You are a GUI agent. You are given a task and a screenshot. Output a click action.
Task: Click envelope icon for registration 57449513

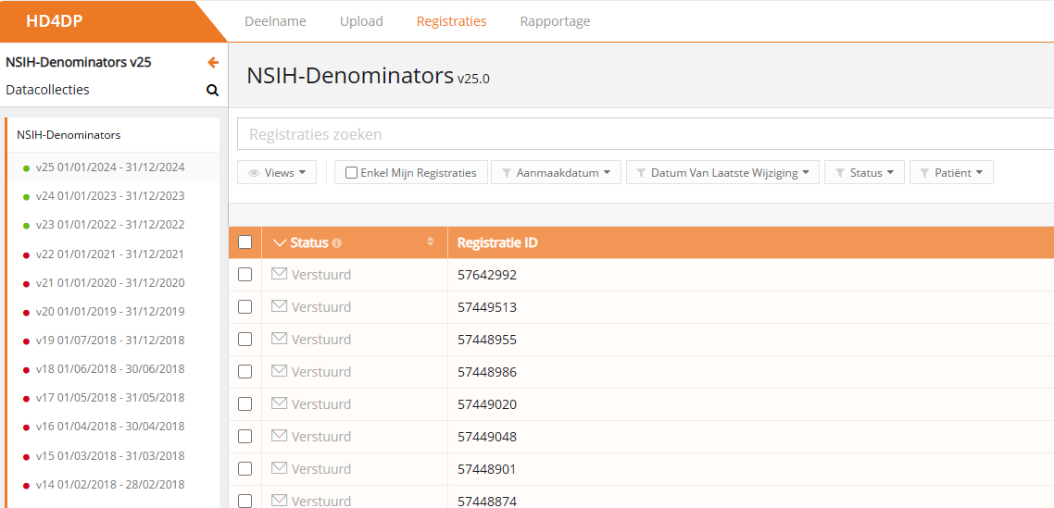(x=279, y=306)
